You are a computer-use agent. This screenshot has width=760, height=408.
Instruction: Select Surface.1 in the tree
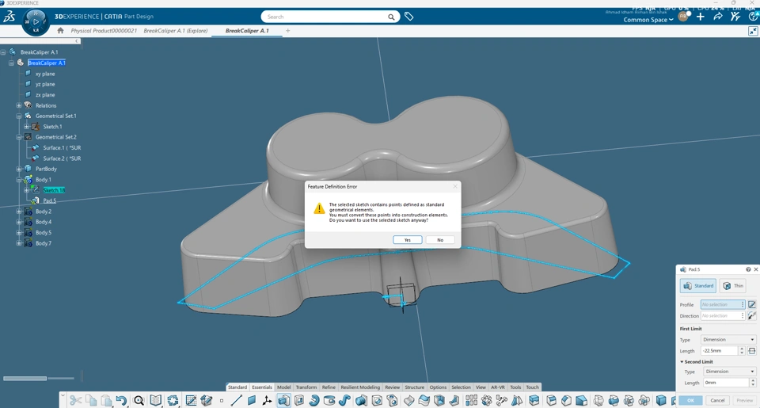(62, 147)
